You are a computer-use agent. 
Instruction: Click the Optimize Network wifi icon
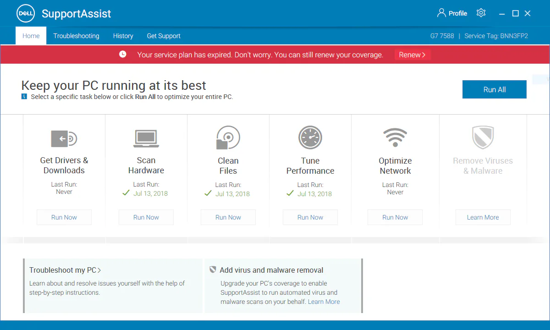(x=395, y=137)
